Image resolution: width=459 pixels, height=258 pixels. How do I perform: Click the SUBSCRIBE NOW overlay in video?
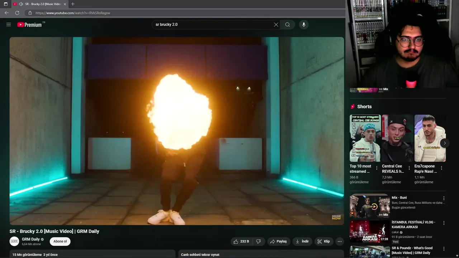click(336, 217)
